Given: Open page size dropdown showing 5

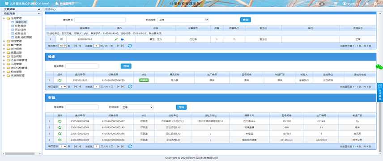Looking at the screenshot, I should (63, 146).
